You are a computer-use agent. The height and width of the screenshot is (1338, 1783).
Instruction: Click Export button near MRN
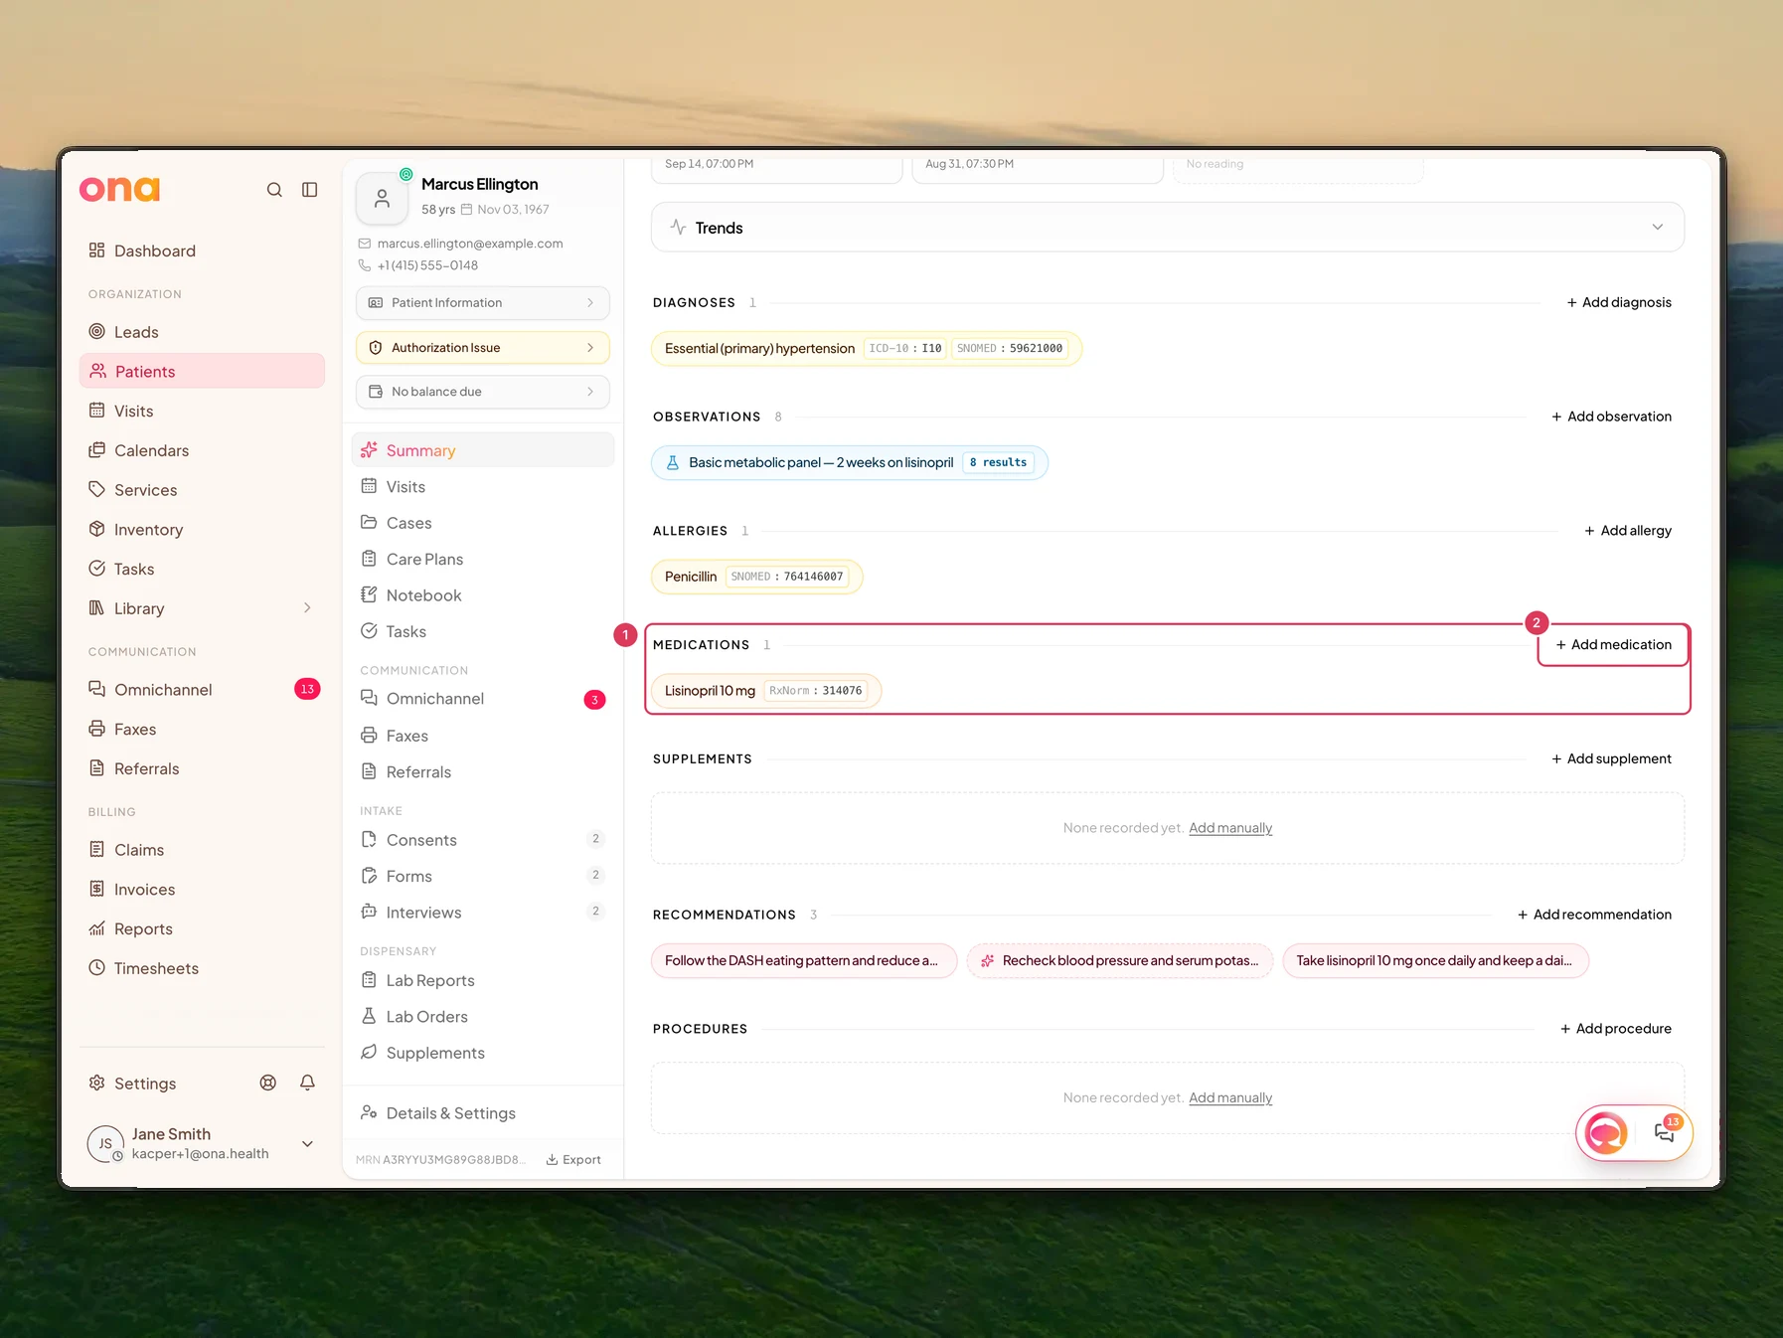[x=573, y=1160]
